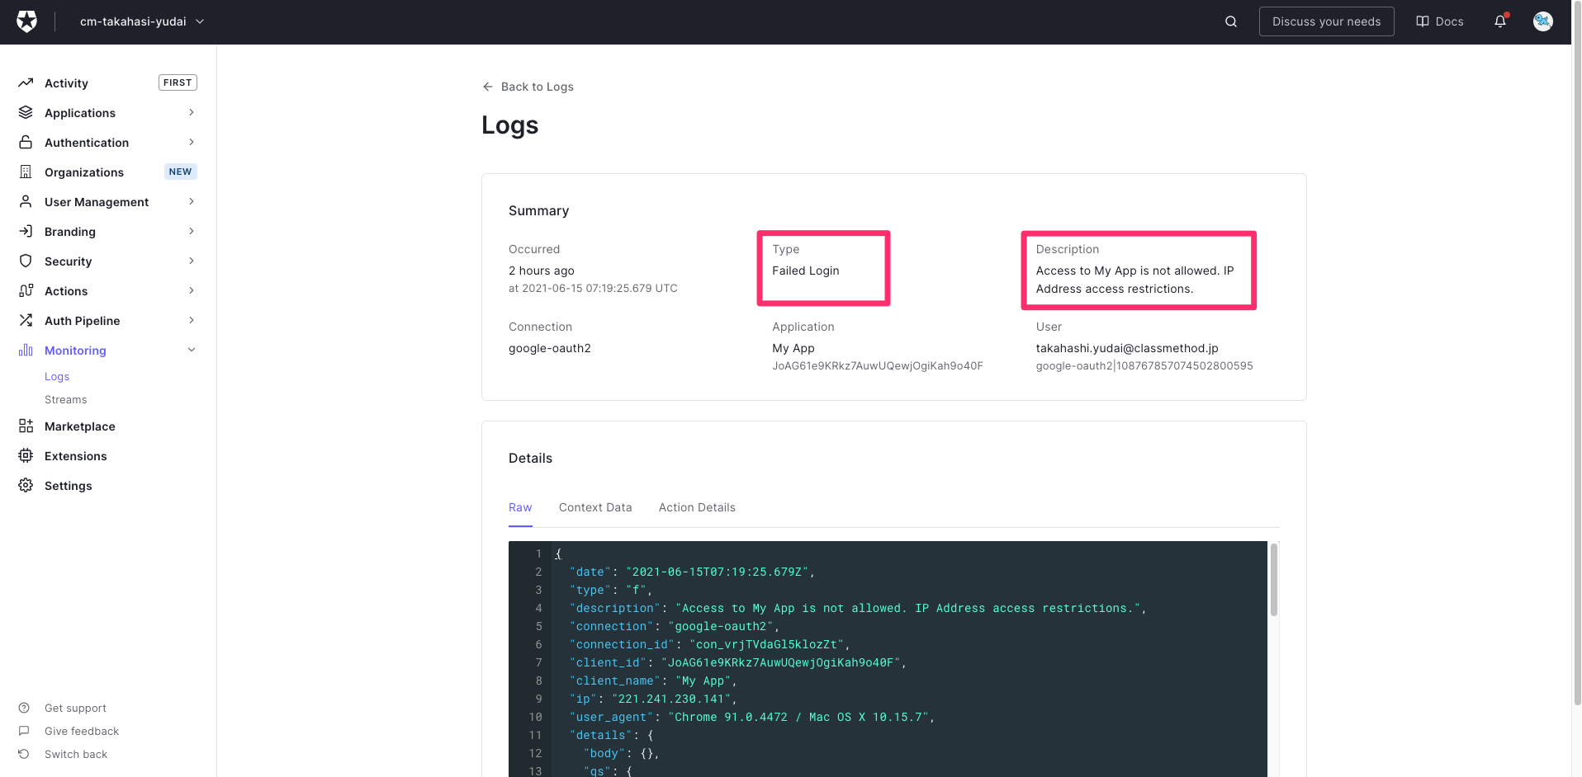Open the Activity section icon
Viewport: 1582px width, 777px height.
(x=25, y=82)
